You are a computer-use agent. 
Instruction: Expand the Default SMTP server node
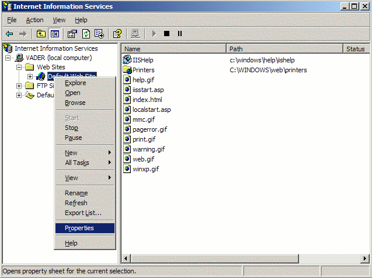(x=19, y=95)
